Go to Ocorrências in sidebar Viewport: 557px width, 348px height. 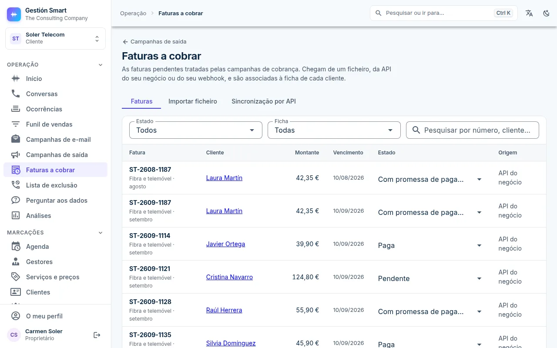coord(55,109)
